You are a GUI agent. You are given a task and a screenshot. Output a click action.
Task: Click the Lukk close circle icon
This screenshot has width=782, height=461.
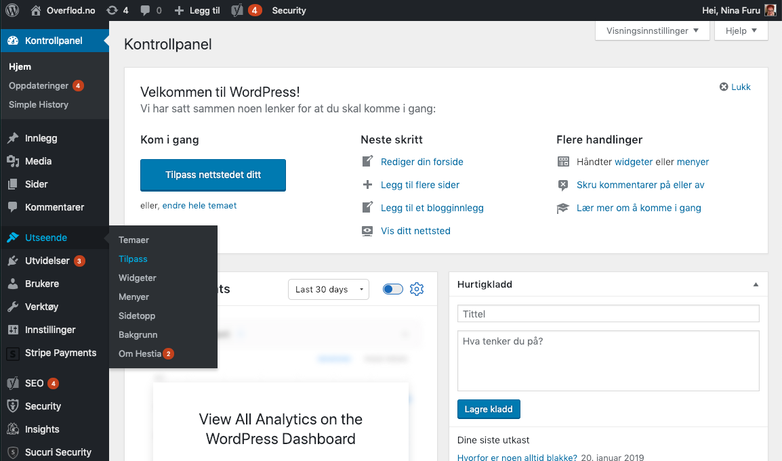click(x=724, y=87)
